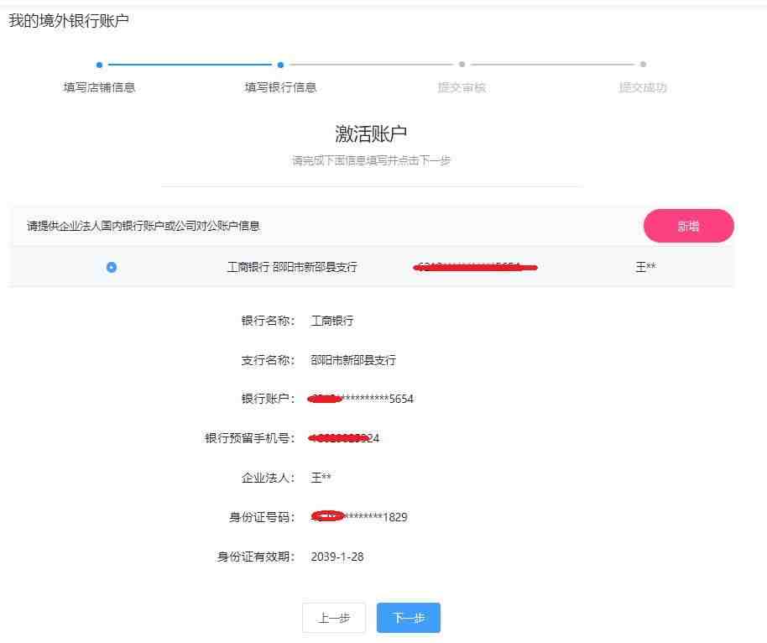Click the 提交审核 step label

[462, 87]
